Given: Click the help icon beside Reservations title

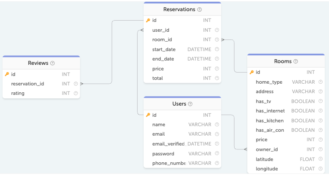Looking at the screenshot, I should (200, 9).
